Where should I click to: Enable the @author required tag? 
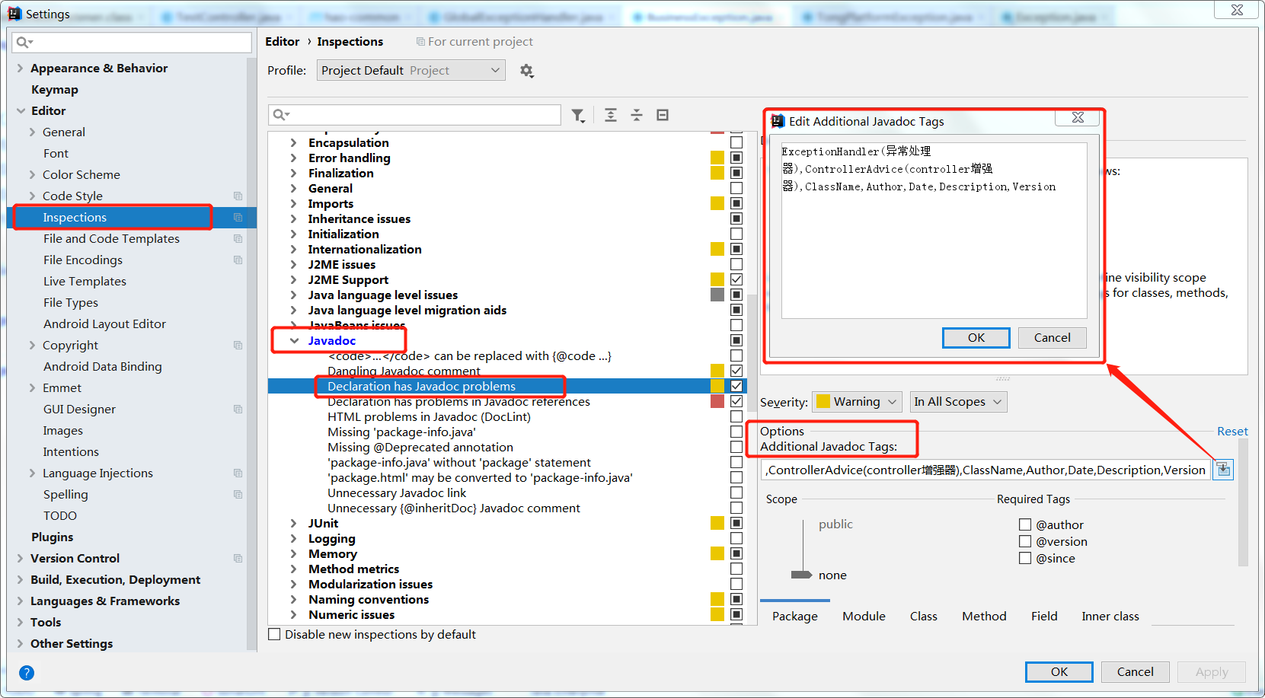click(x=1025, y=524)
